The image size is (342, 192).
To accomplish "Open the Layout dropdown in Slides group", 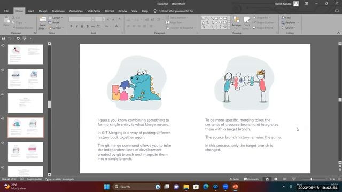I will click(56, 18).
